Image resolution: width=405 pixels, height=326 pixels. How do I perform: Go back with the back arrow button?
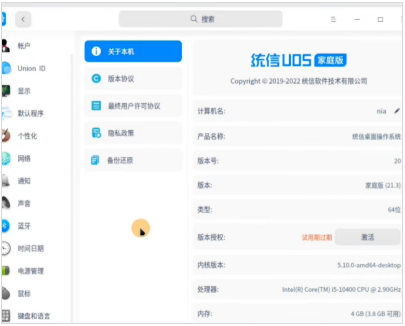click(x=23, y=19)
